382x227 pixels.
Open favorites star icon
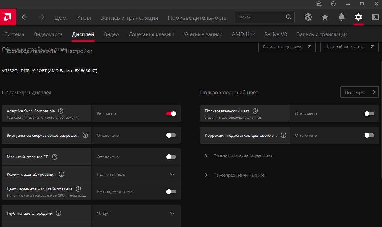[325, 17]
